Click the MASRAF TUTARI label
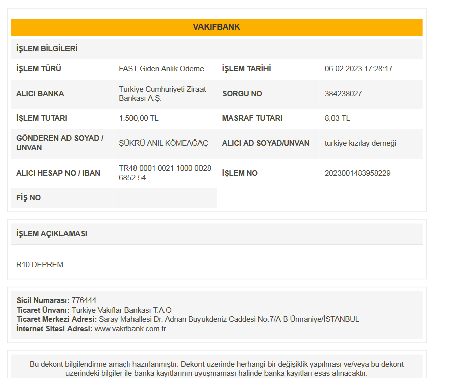The width and height of the screenshot is (468, 378). click(x=252, y=118)
